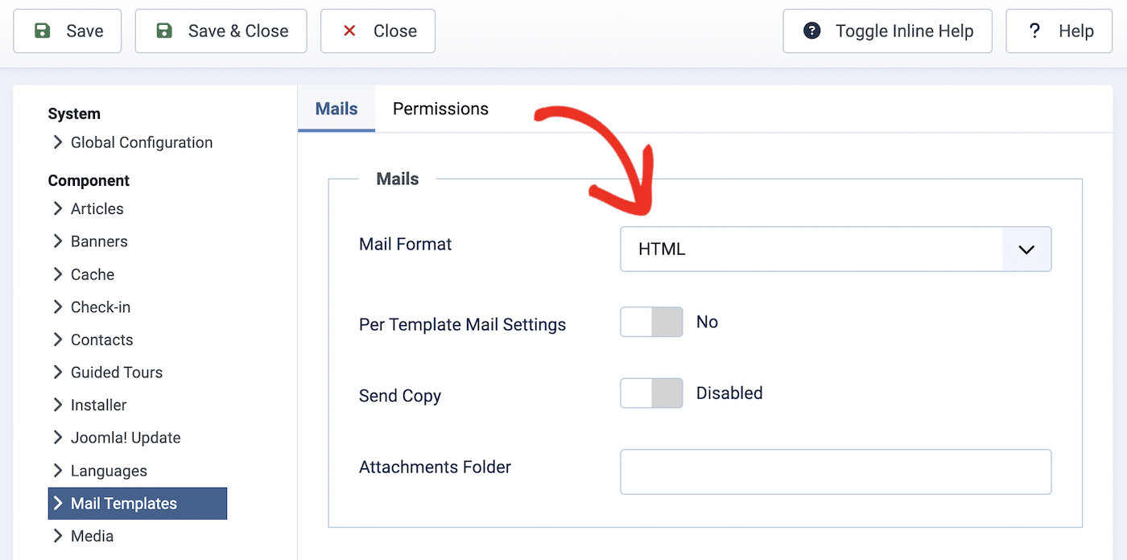Image resolution: width=1127 pixels, height=560 pixels.
Task: Select the Mails tab
Action: click(x=336, y=108)
